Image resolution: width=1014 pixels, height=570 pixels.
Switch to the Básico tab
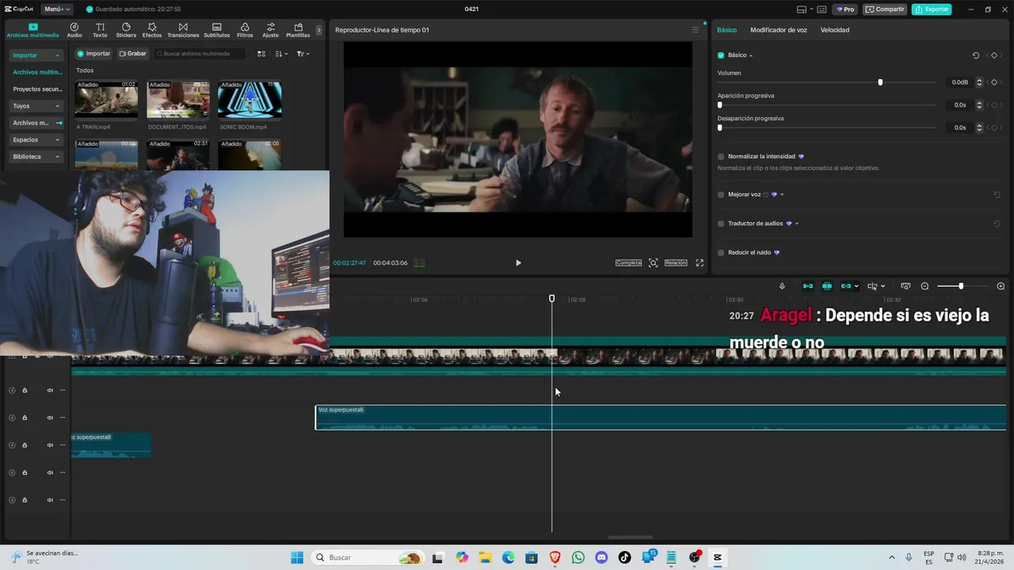click(x=726, y=30)
